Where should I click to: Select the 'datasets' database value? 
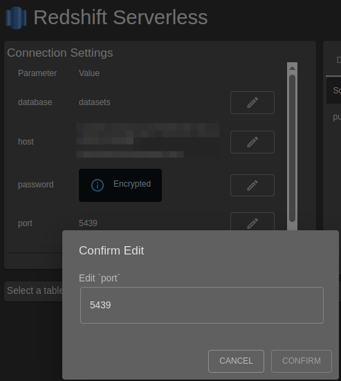(x=94, y=102)
